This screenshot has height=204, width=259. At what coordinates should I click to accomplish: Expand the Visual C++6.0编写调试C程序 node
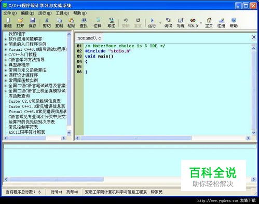point(6,50)
